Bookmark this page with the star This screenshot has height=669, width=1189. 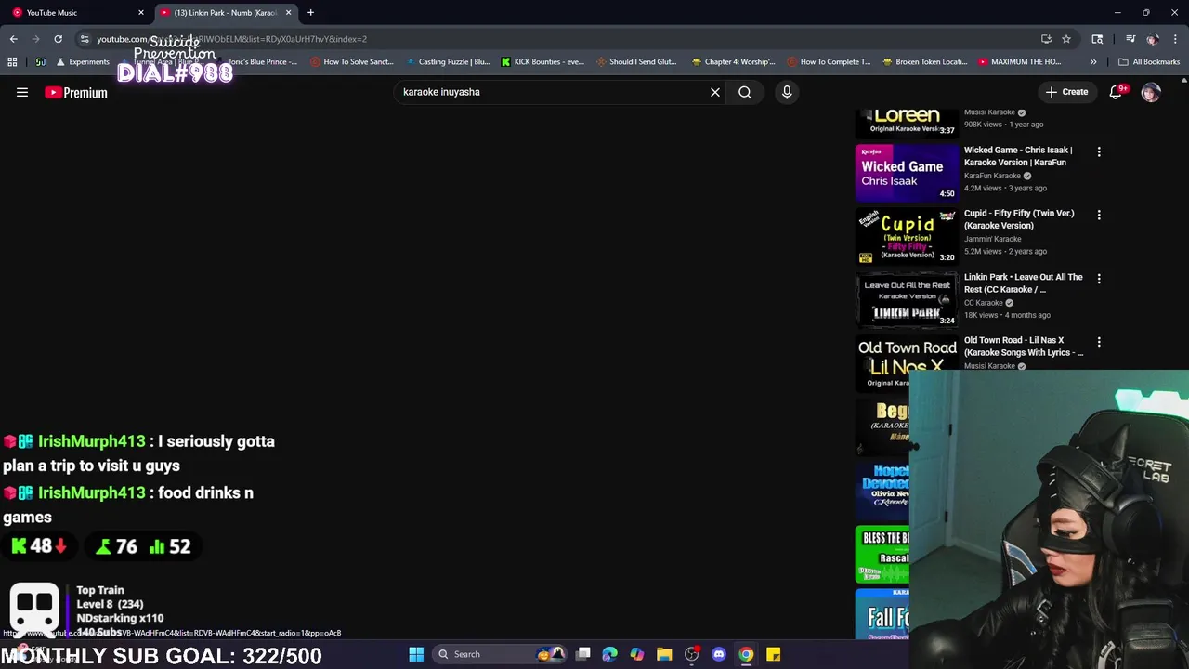(x=1066, y=39)
